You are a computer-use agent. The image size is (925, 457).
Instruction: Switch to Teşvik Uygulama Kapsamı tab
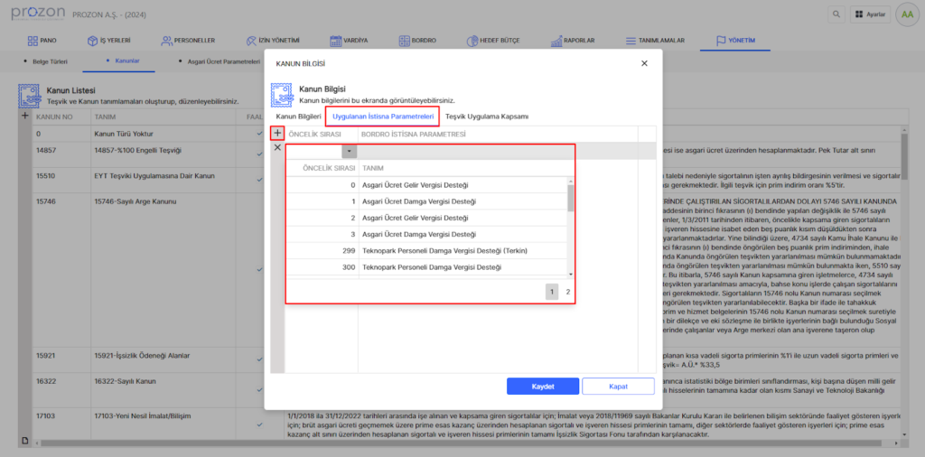click(x=487, y=117)
